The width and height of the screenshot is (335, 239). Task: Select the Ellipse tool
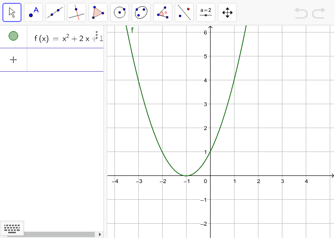(x=141, y=12)
